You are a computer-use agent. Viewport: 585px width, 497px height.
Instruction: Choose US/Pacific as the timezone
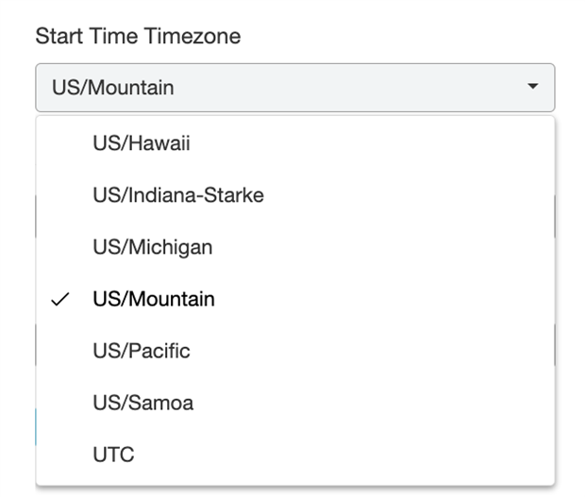coord(141,351)
